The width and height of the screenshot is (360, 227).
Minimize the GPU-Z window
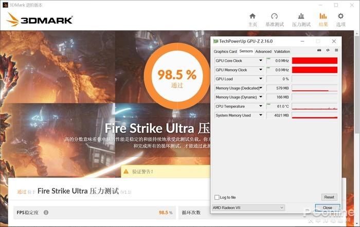(x=302, y=41)
